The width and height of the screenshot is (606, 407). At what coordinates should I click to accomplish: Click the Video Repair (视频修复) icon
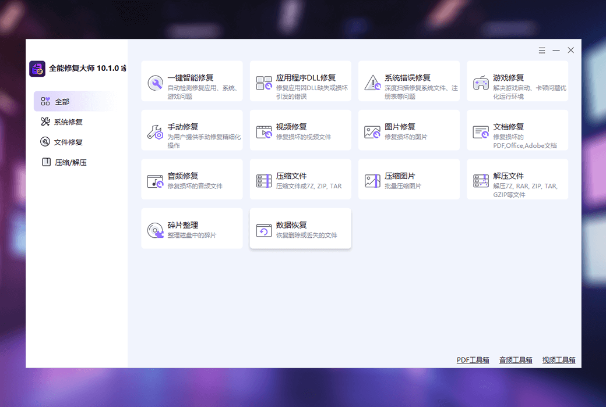coord(264,132)
